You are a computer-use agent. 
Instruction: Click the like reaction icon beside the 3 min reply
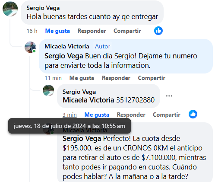(x=193, y=114)
